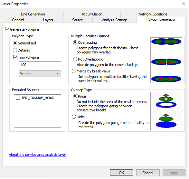Screen dimensions: 189x179
Task: Check the TER_CANMAP_ROAD excluded source
Action: click(x=18, y=98)
